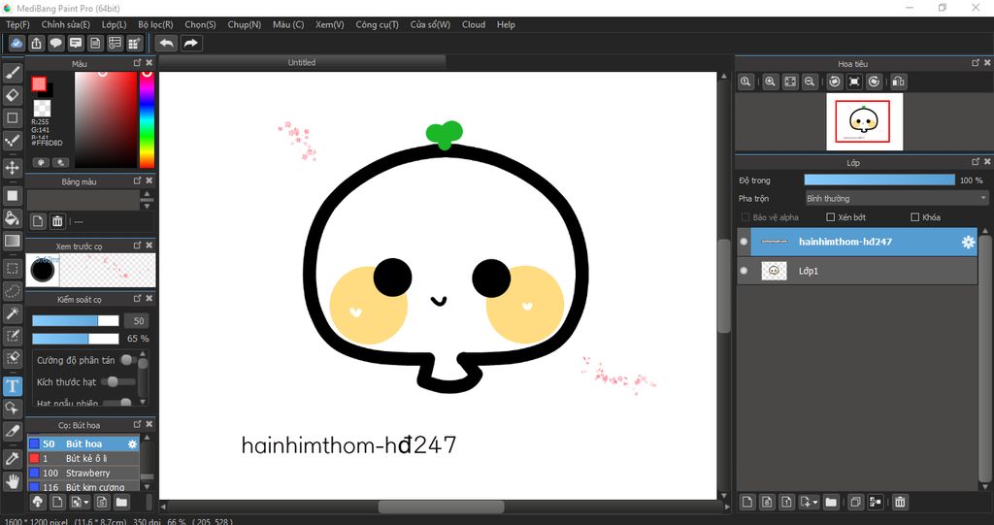
Task: Delete layer with trash icon in layer panel
Action: tap(900, 502)
